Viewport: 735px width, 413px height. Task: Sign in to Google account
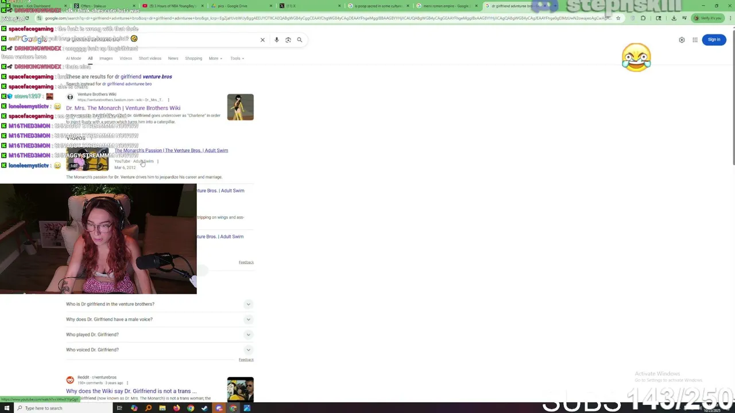[714, 40]
